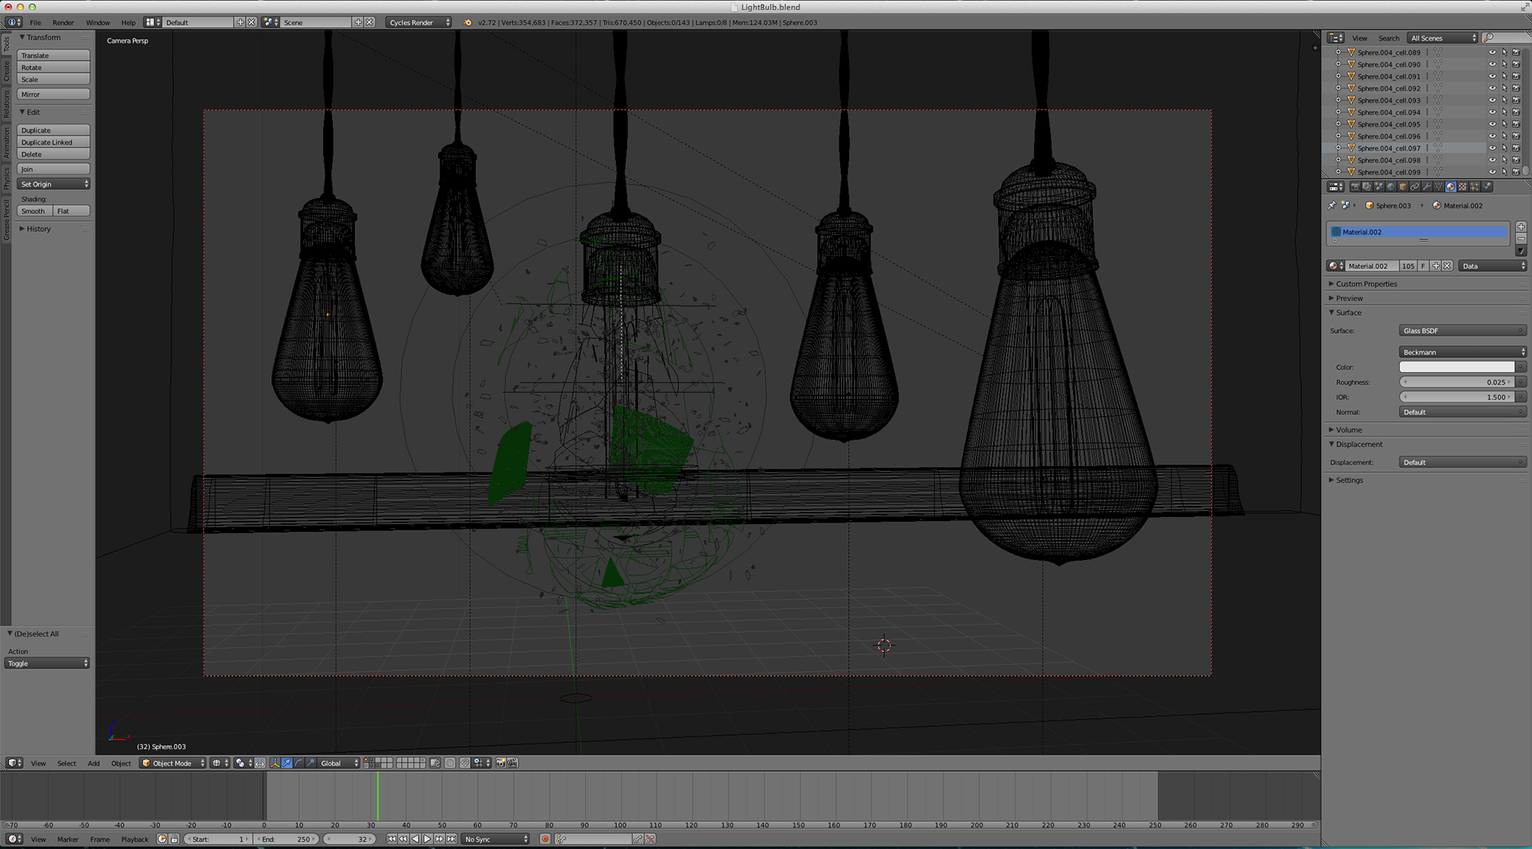
Task: Click the Roughness slider field
Action: 1457,382
